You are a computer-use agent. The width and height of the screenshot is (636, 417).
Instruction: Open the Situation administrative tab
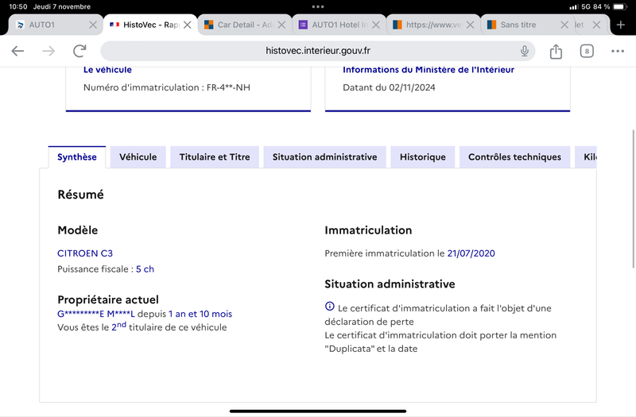click(324, 156)
